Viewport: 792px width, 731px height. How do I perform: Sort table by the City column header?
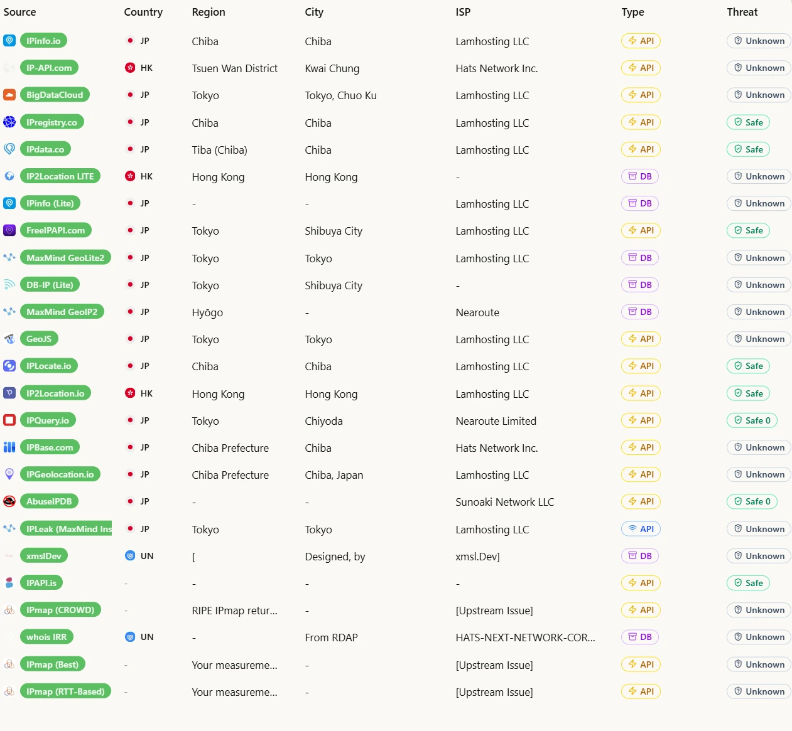point(314,12)
